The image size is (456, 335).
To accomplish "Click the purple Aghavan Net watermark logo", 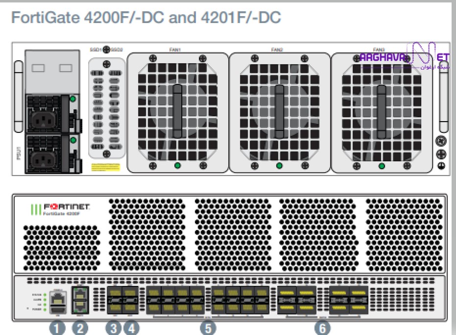I will point(405,56).
